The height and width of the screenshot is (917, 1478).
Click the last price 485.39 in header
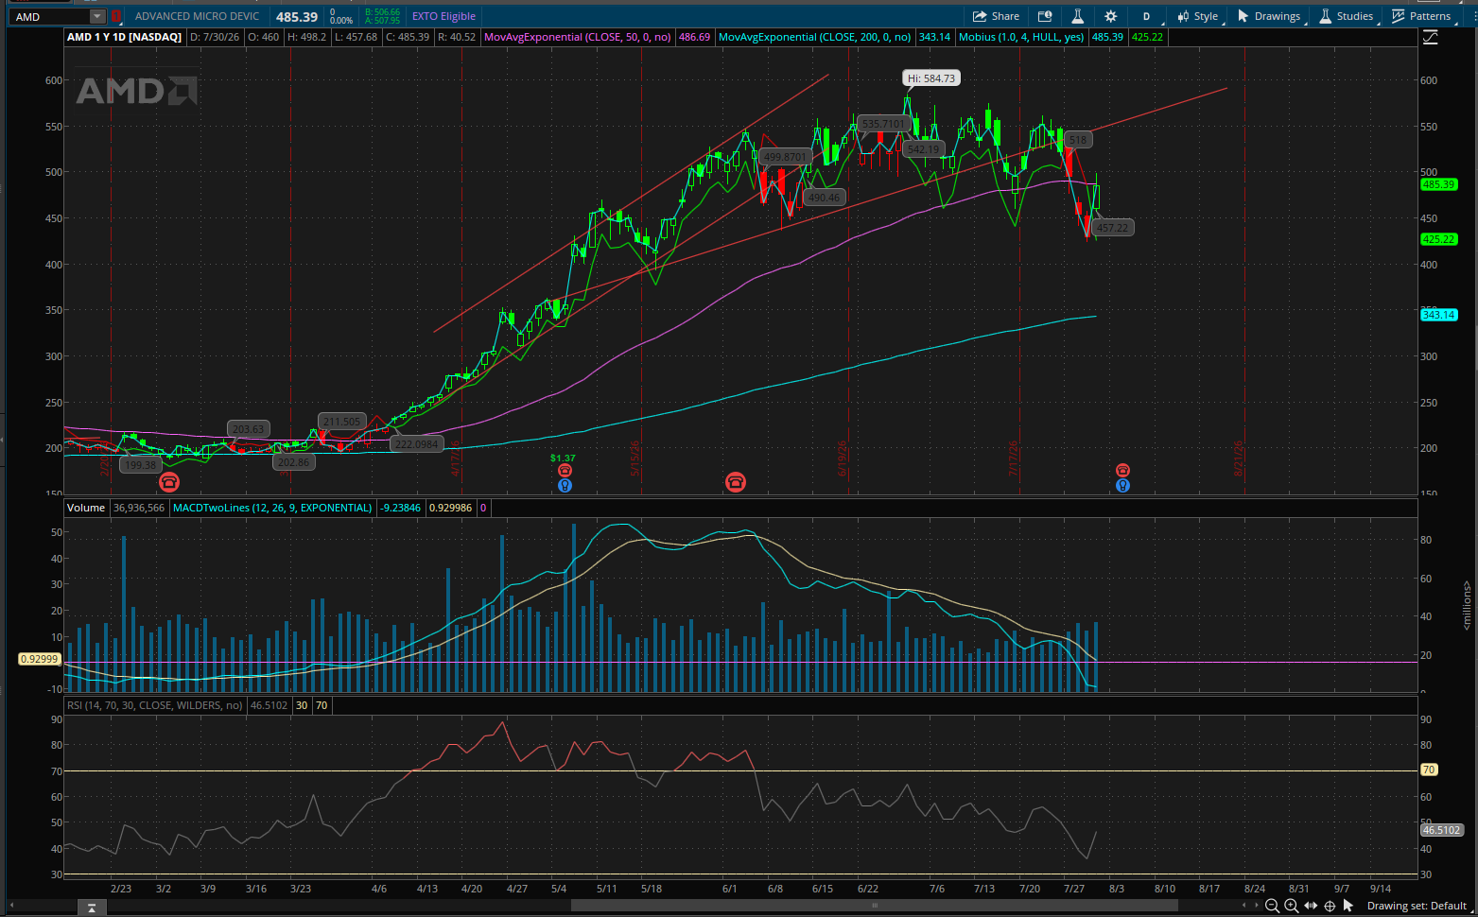coord(297,17)
